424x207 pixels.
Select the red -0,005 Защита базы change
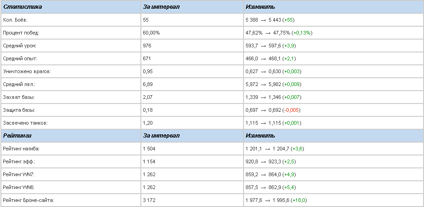[x=291, y=110]
